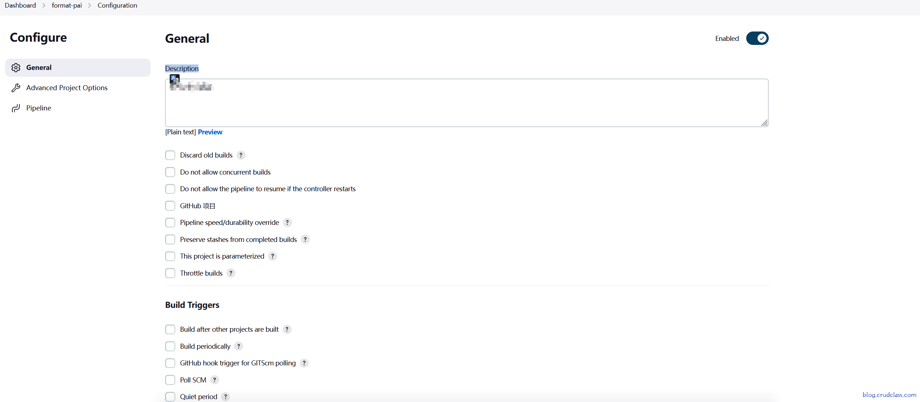
Task: Show help for Preserve stashes option
Action: click(x=305, y=239)
